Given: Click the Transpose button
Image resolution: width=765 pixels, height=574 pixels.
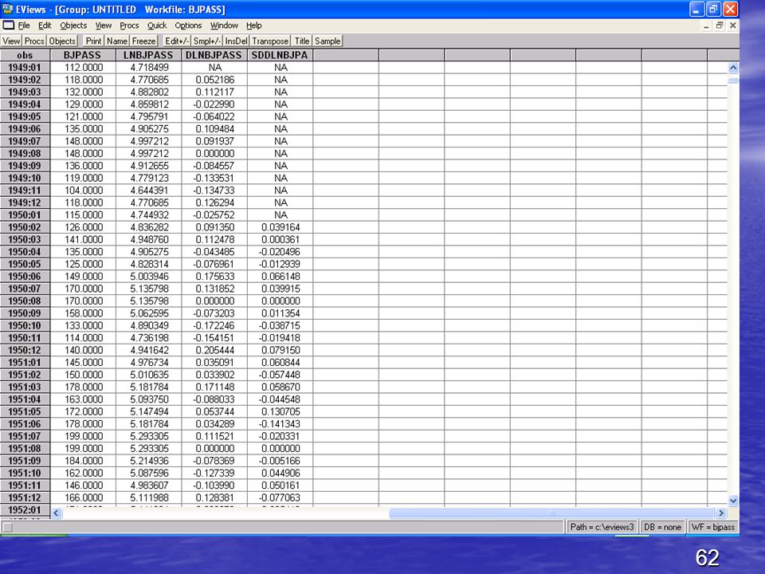Looking at the screenshot, I should [x=270, y=41].
